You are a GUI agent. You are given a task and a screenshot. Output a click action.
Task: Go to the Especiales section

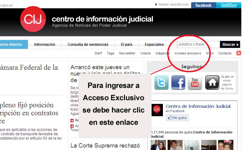coord(154,45)
